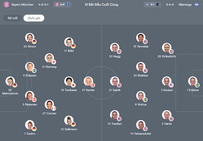
Task: Click the Bayern München club crest
Action: point(6,5)
